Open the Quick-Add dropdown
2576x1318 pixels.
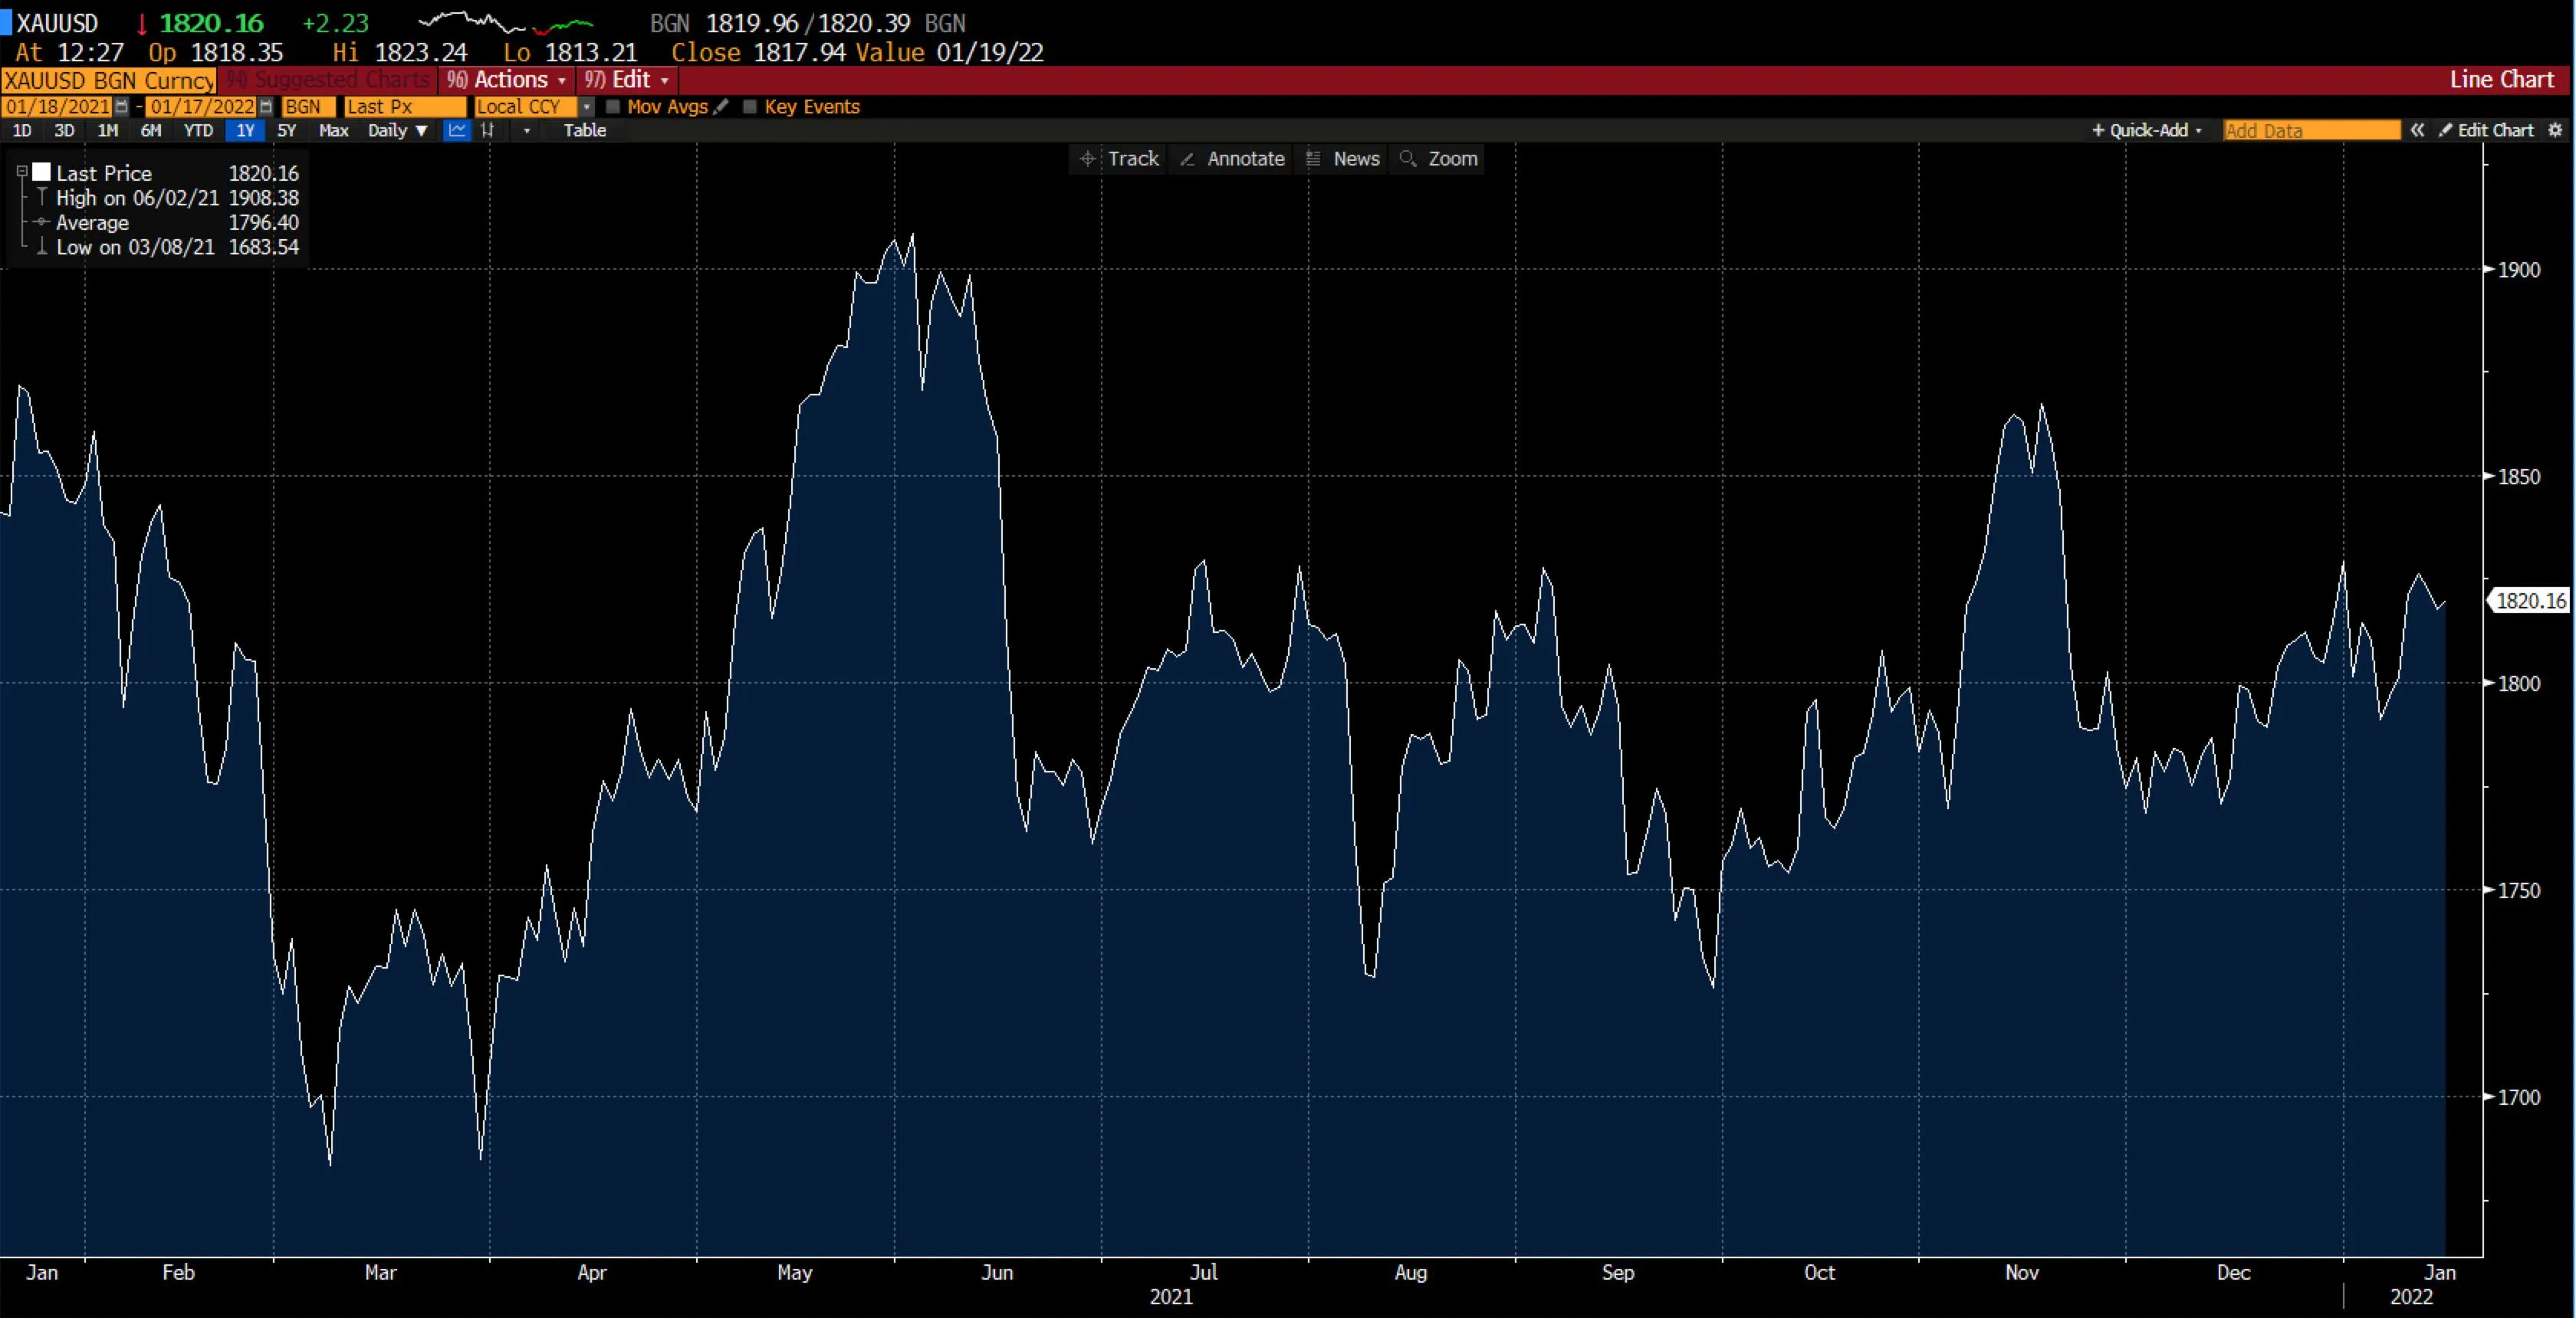point(2146,130)
